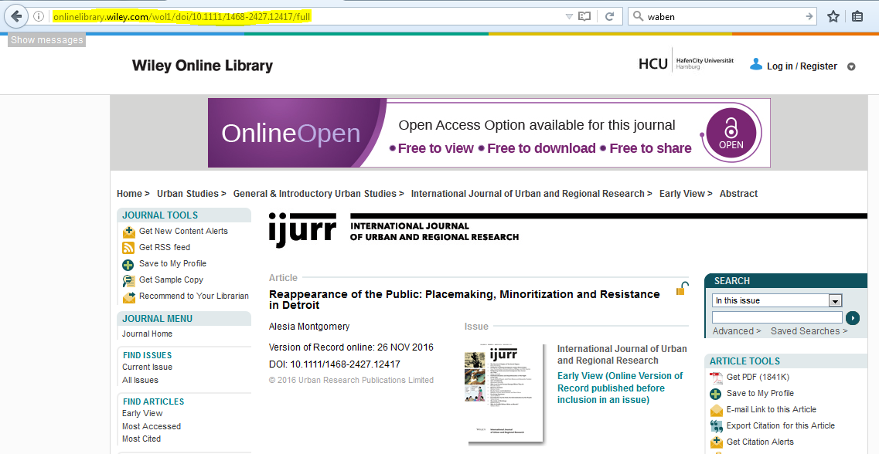This screenshot has width=879, height=454.
Task: Expand the login dropdown arrow
Action: point(851,66)
